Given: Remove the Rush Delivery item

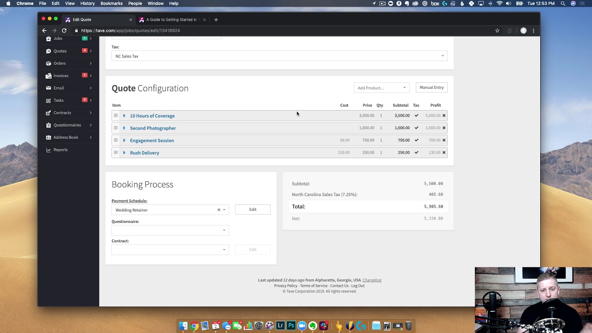Looking at the screenshot, I should tap(444, 153).
